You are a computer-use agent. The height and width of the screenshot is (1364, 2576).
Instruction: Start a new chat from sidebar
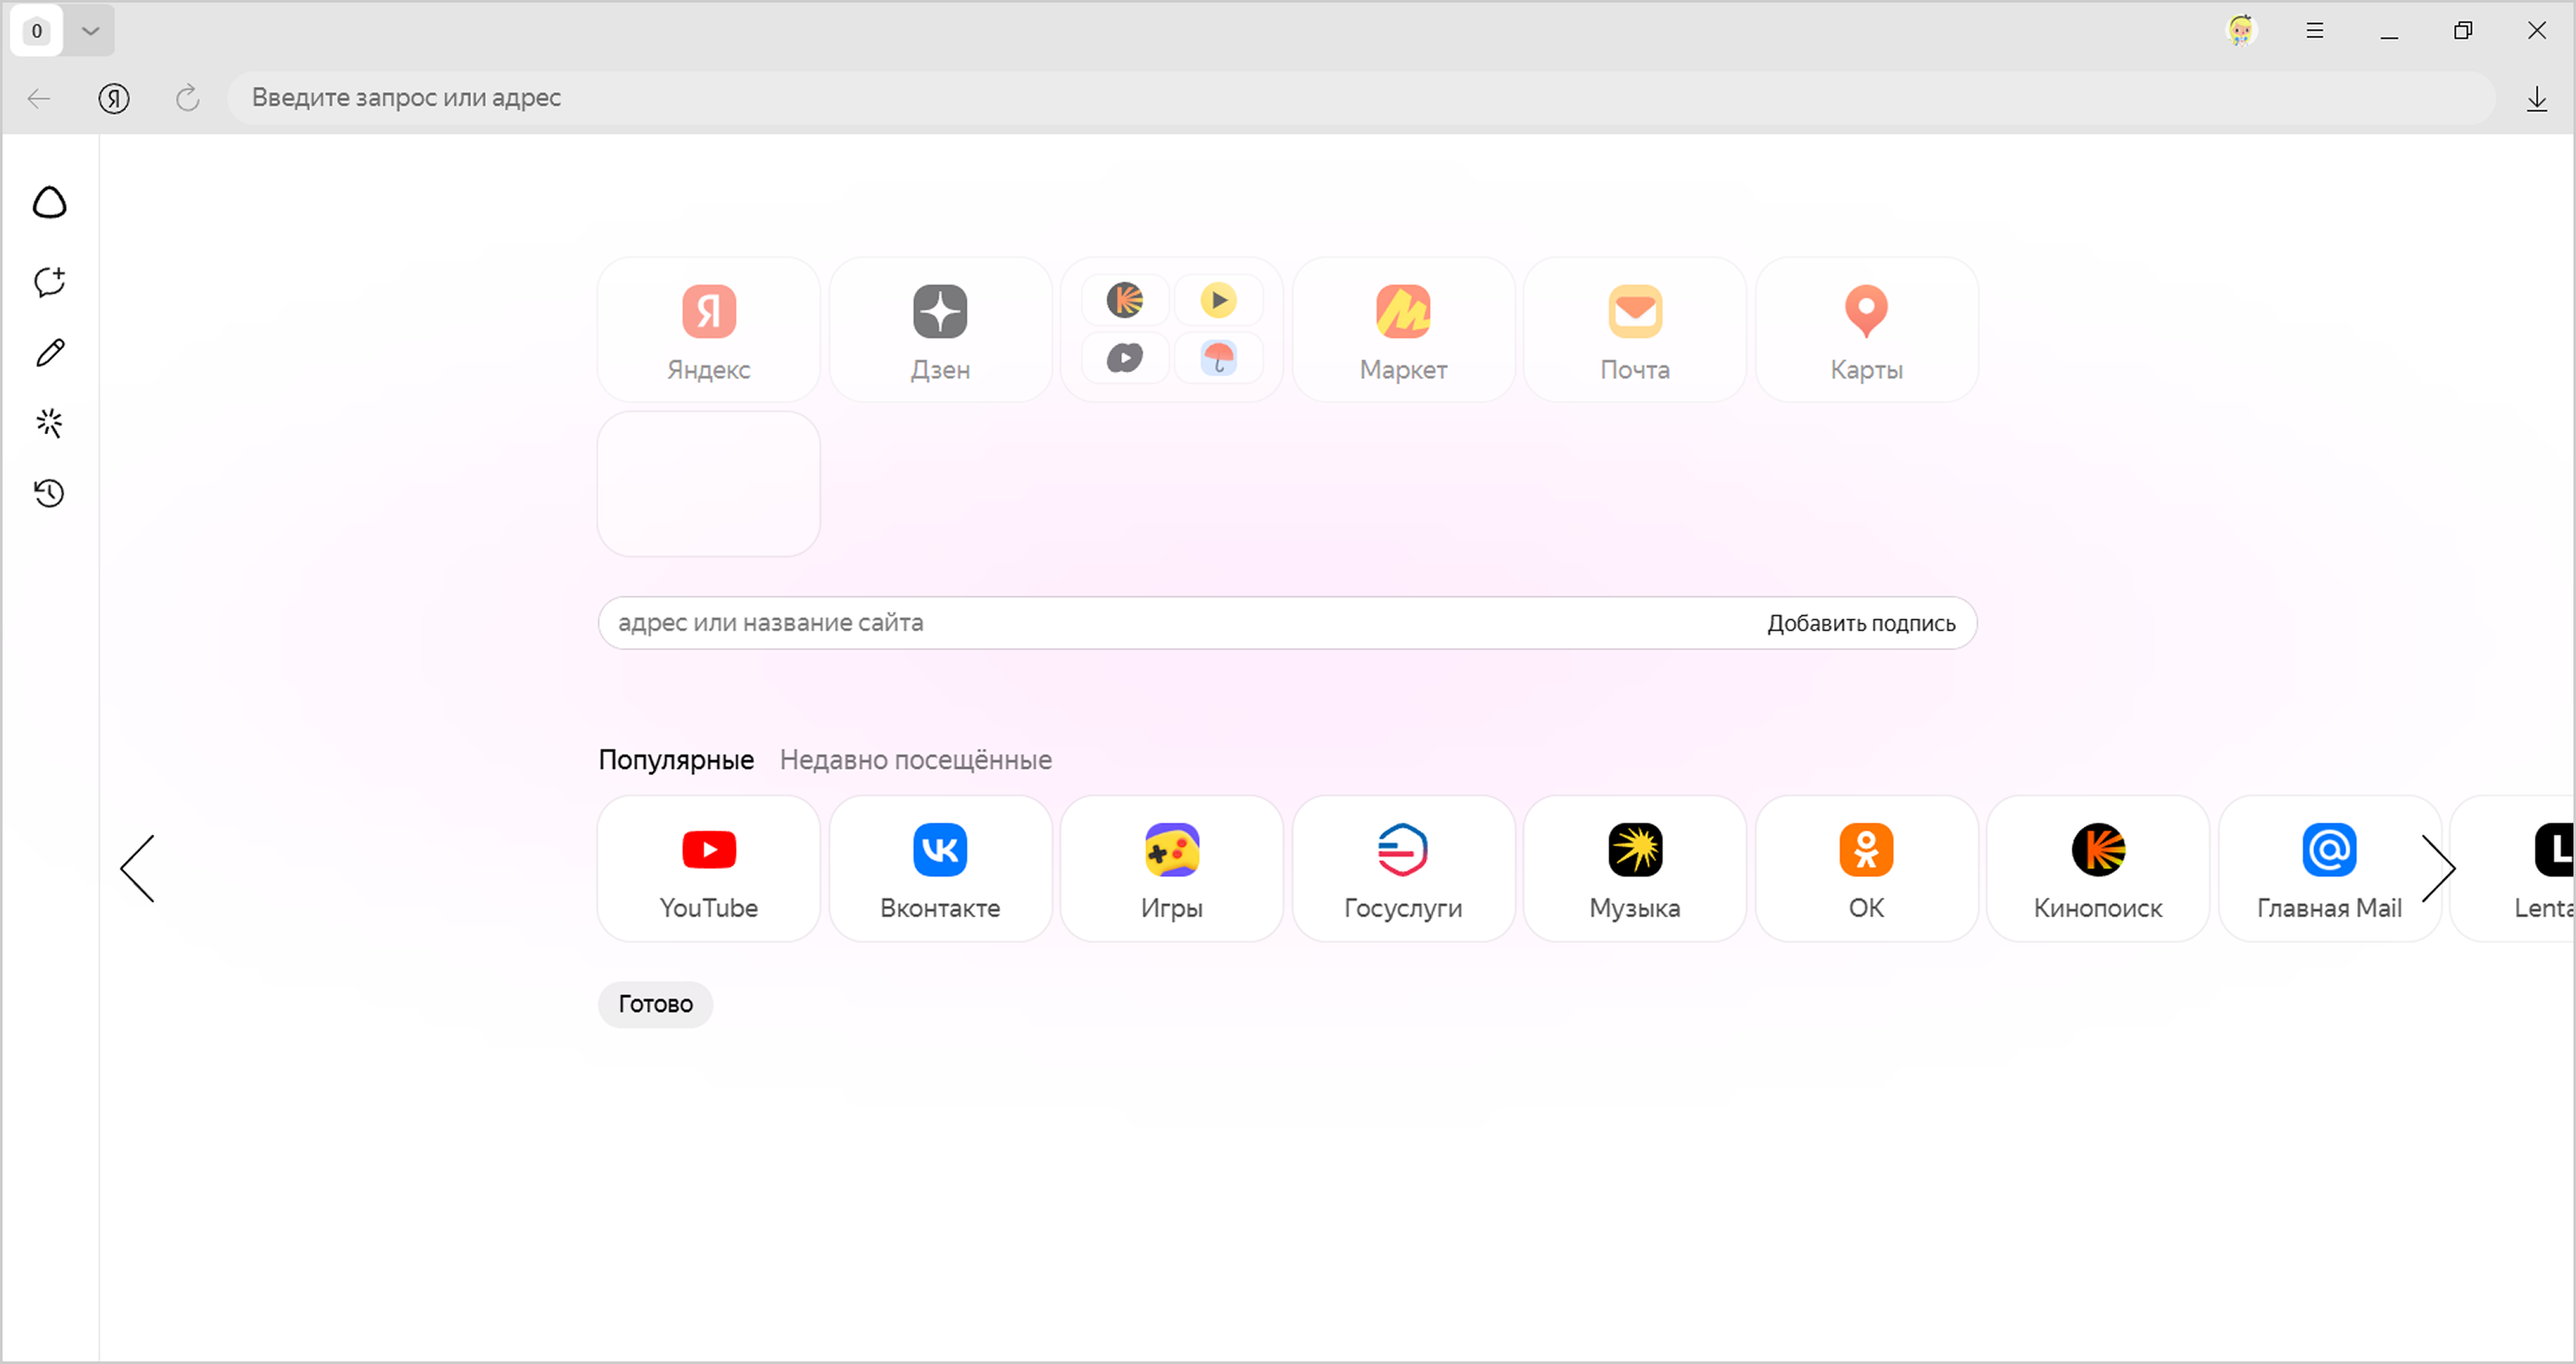50,281
